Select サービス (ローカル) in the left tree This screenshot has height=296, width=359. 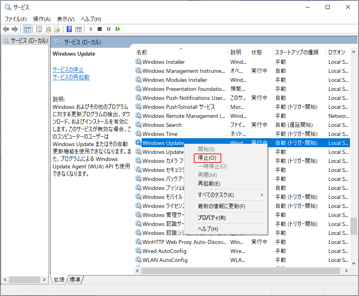pos(25,41)
